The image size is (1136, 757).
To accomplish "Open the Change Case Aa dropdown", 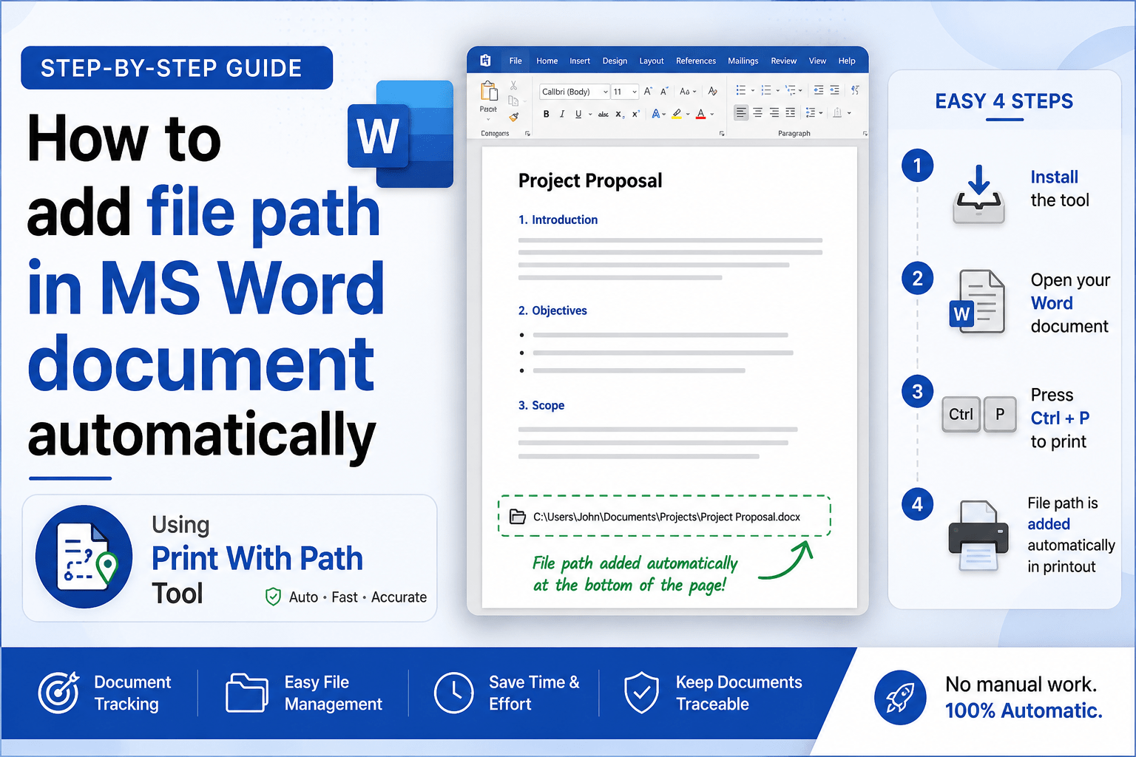I will pos(688,92).
